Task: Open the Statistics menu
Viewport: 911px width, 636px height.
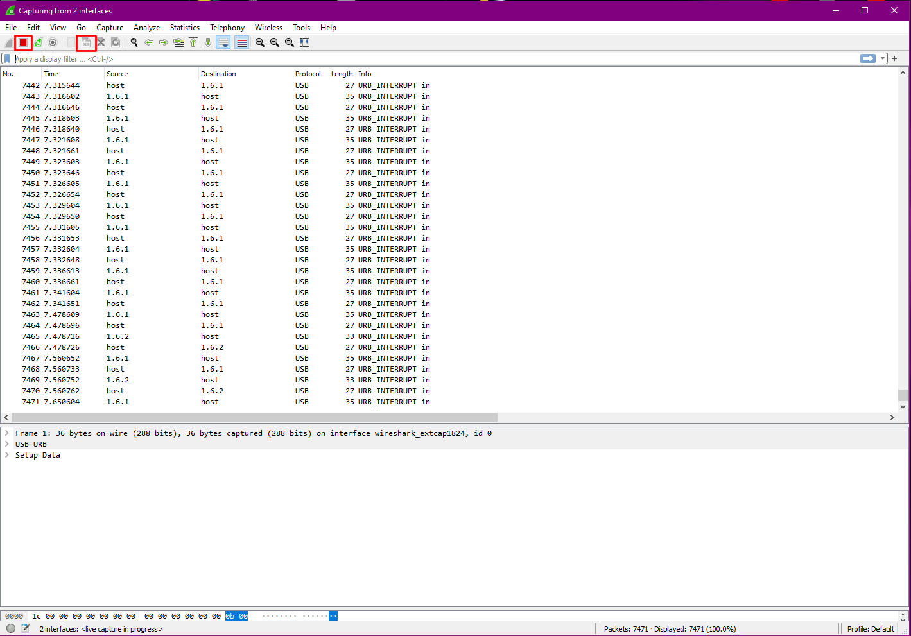Action: tap(185, 28)
